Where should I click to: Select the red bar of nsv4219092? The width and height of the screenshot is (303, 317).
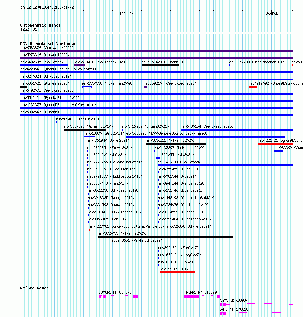click(x=253, y=87)
